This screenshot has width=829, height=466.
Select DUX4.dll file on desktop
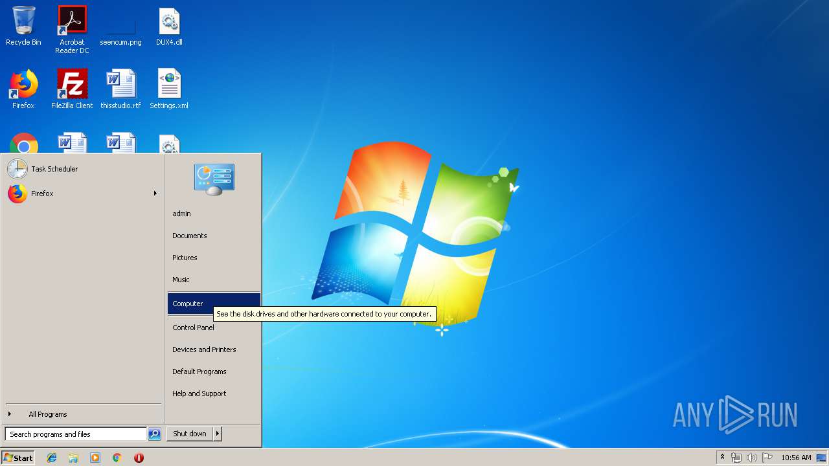(x=169, y=26)
